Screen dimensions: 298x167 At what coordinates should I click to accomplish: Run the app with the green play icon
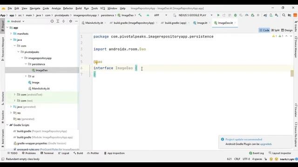[x=218, y=15]
